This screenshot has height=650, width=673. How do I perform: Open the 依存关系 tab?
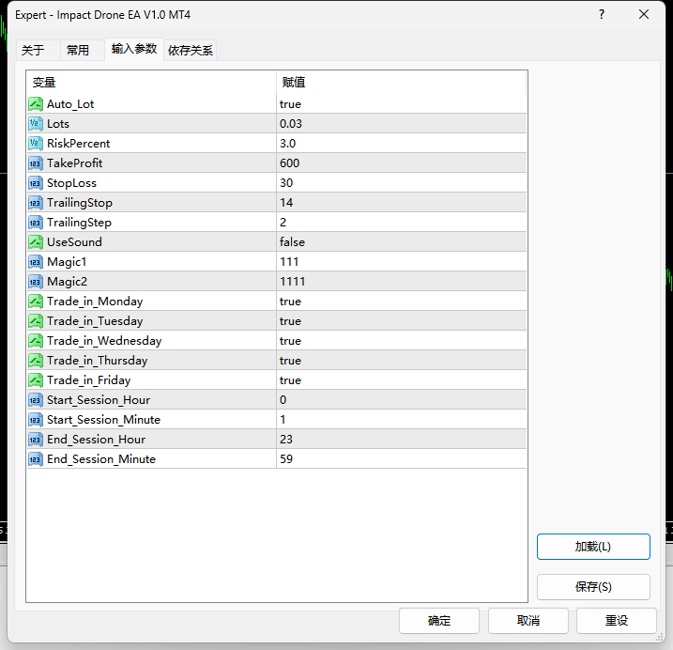point(191,51)
